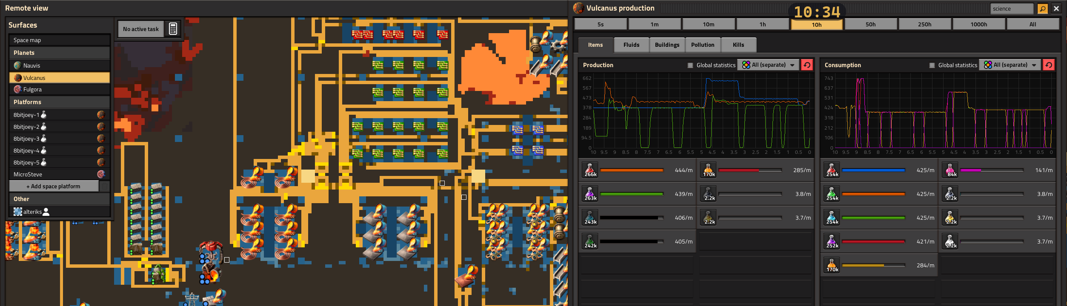The image size is (1067, 306).
Task: Select Nauvis in the Planets list
Action: tap(60, 65)
